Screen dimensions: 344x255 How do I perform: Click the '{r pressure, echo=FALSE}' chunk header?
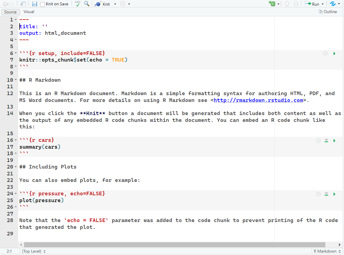point(67,193)
